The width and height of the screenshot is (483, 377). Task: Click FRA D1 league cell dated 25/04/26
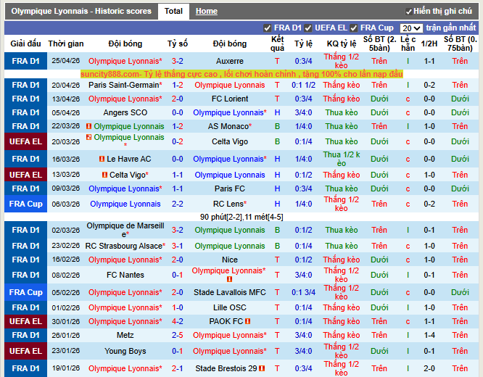click(26, 62)
